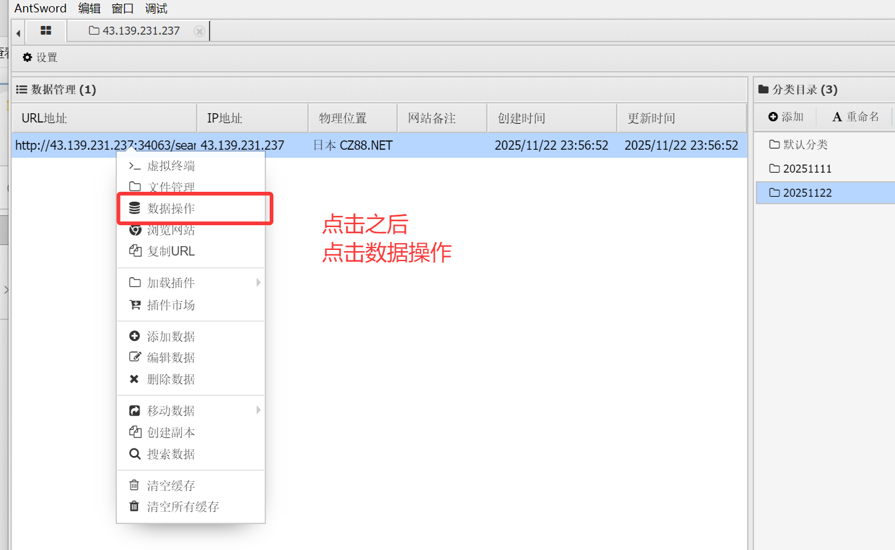Screen dimensions: 895x550
Task: Choose 搜索数据 from context menu
Action: 191,454
